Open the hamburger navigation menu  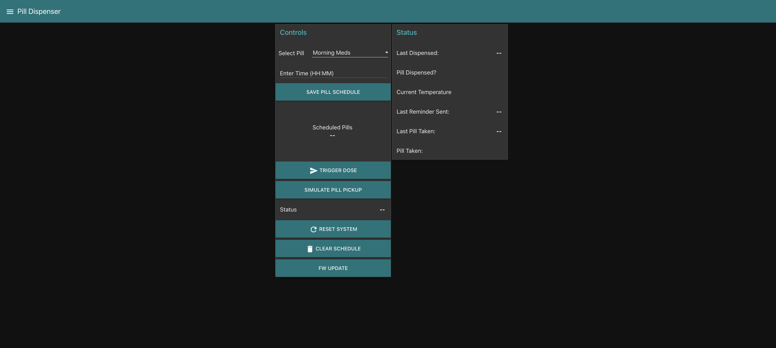[x=10, y=11]
